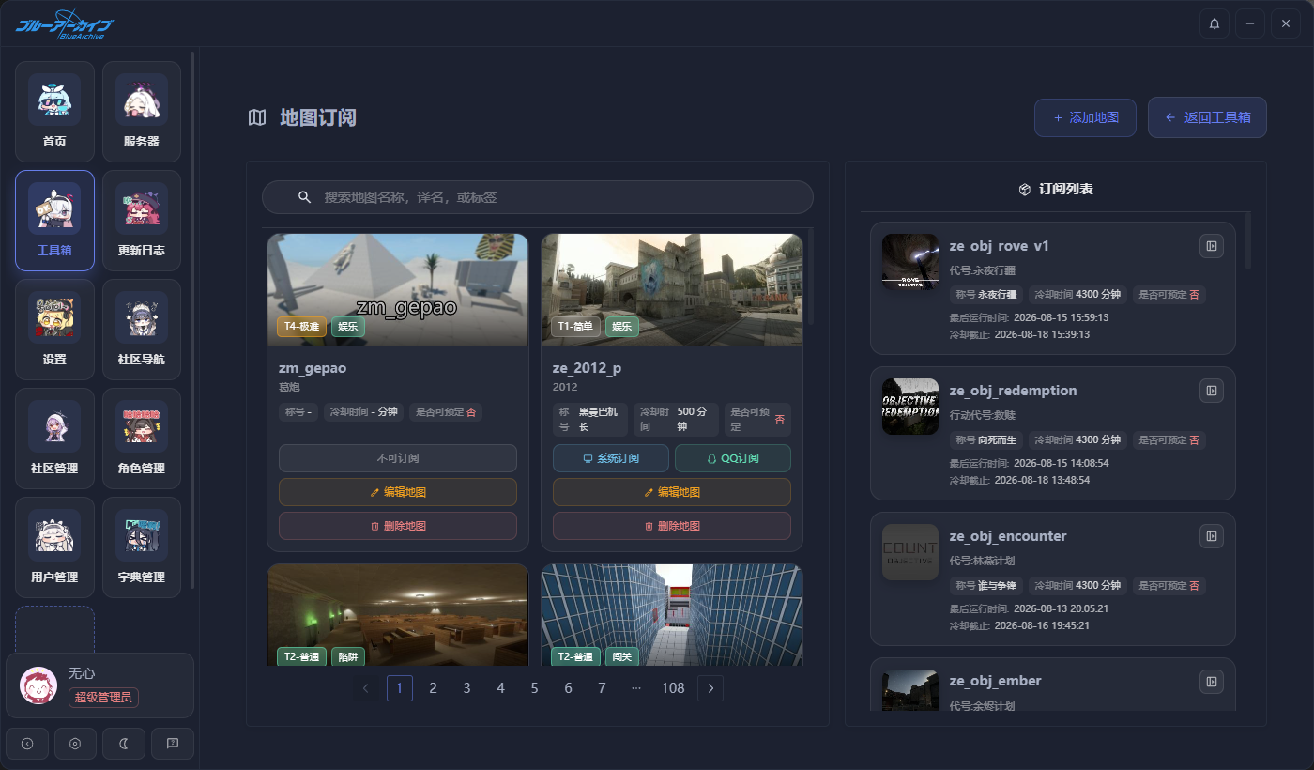This screenshot has width=1314, height=770.
Task: Open 更新日志 from the sidebar
Action: 142,220
